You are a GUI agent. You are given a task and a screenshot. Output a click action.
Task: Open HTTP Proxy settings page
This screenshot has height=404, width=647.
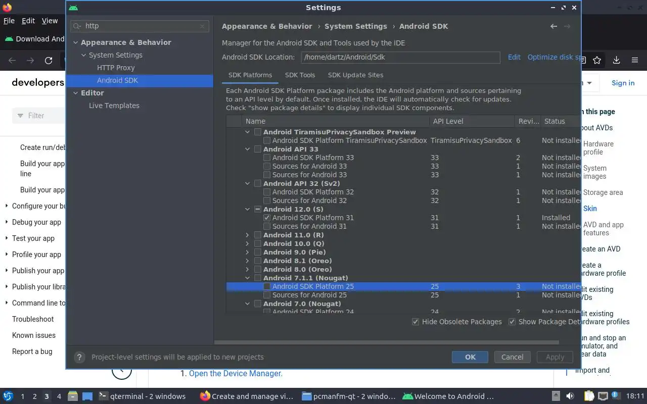click(x=116, y=68)
